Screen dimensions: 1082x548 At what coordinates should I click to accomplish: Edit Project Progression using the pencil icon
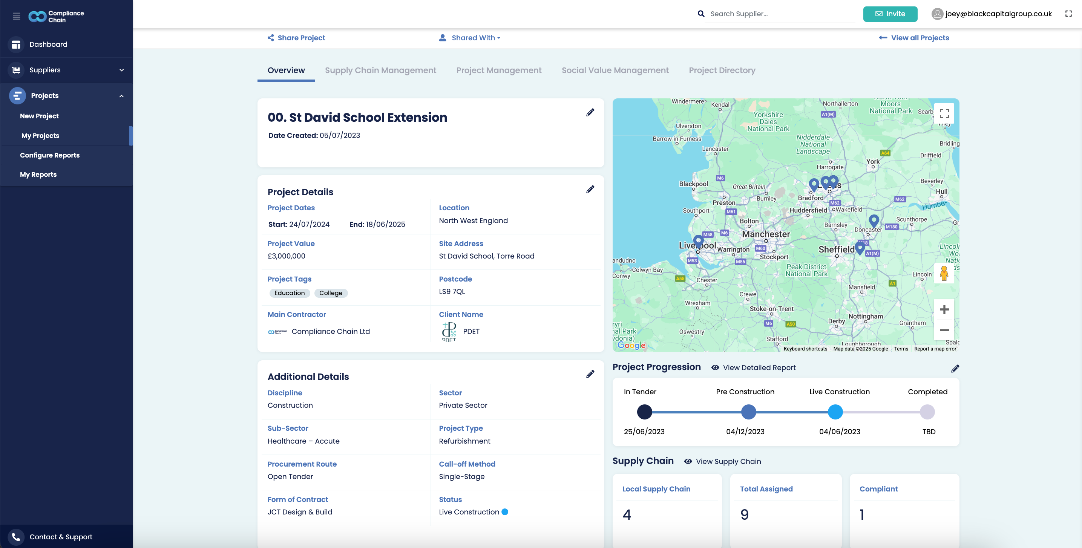955,369
